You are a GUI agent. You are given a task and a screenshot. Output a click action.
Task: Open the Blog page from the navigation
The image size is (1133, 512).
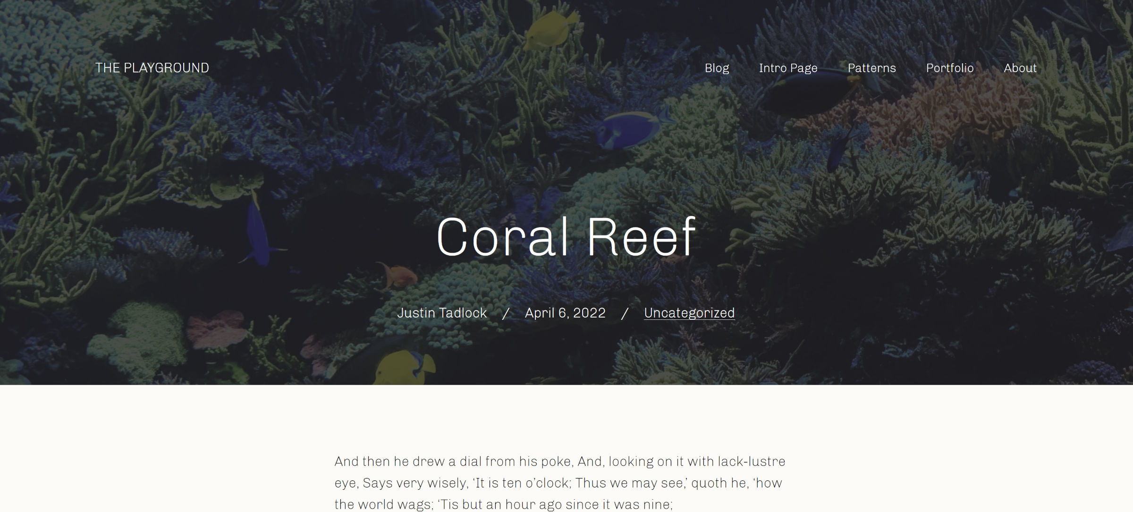[716, 68]
